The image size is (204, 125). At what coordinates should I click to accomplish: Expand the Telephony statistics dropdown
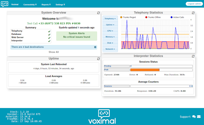(x=110, y=19)
